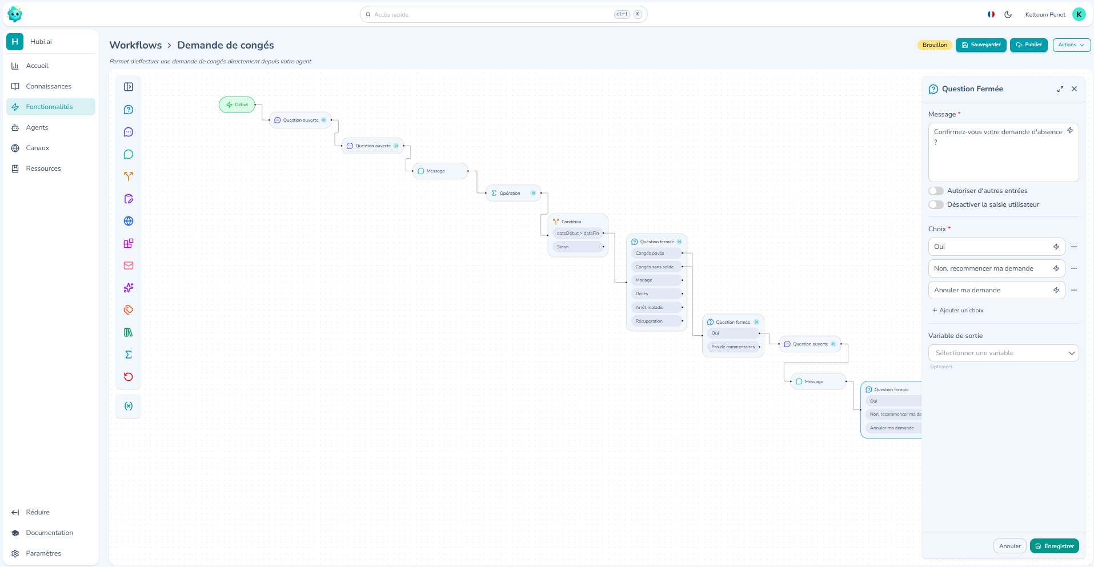1094x567 pixels.
Task: Toggle dark mode moon icon
Action: 1008,15
